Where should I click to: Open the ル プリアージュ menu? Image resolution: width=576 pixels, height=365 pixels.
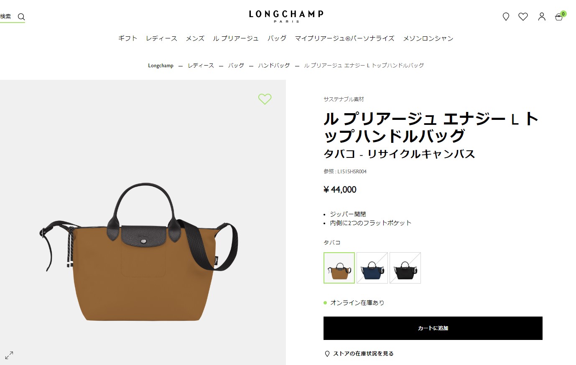(x=236, y=38)
